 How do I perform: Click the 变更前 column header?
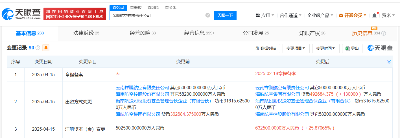[x=183, y=62]
